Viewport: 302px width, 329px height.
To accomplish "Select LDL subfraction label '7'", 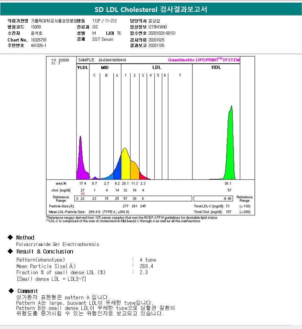I will tap(180, 75).
